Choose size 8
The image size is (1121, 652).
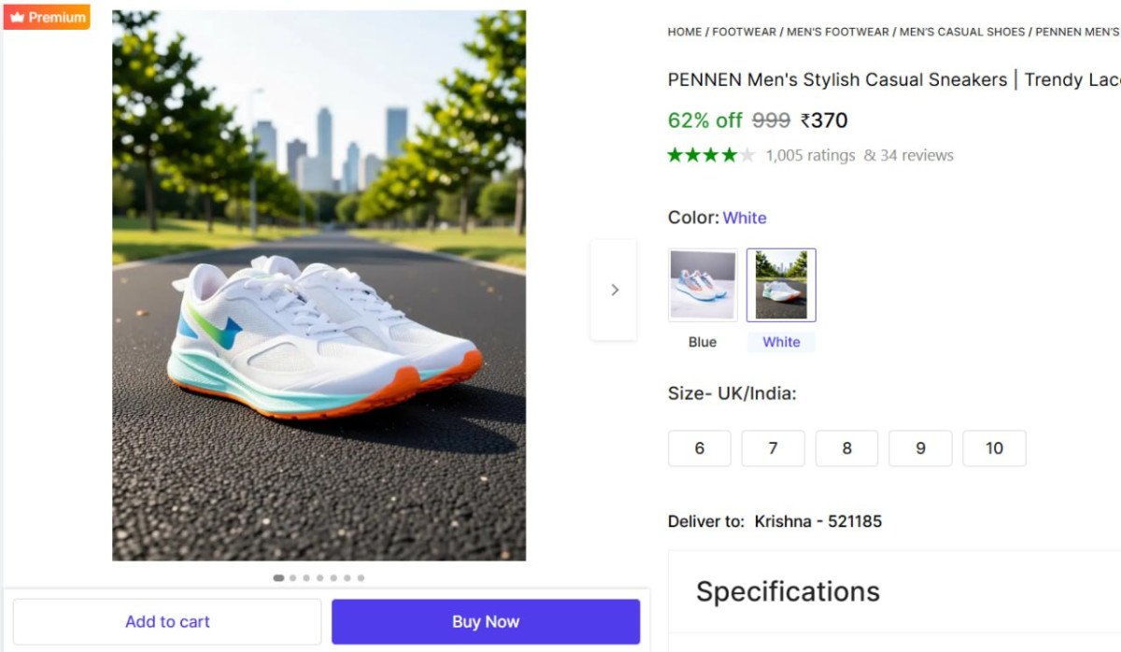tap(846, 448)
